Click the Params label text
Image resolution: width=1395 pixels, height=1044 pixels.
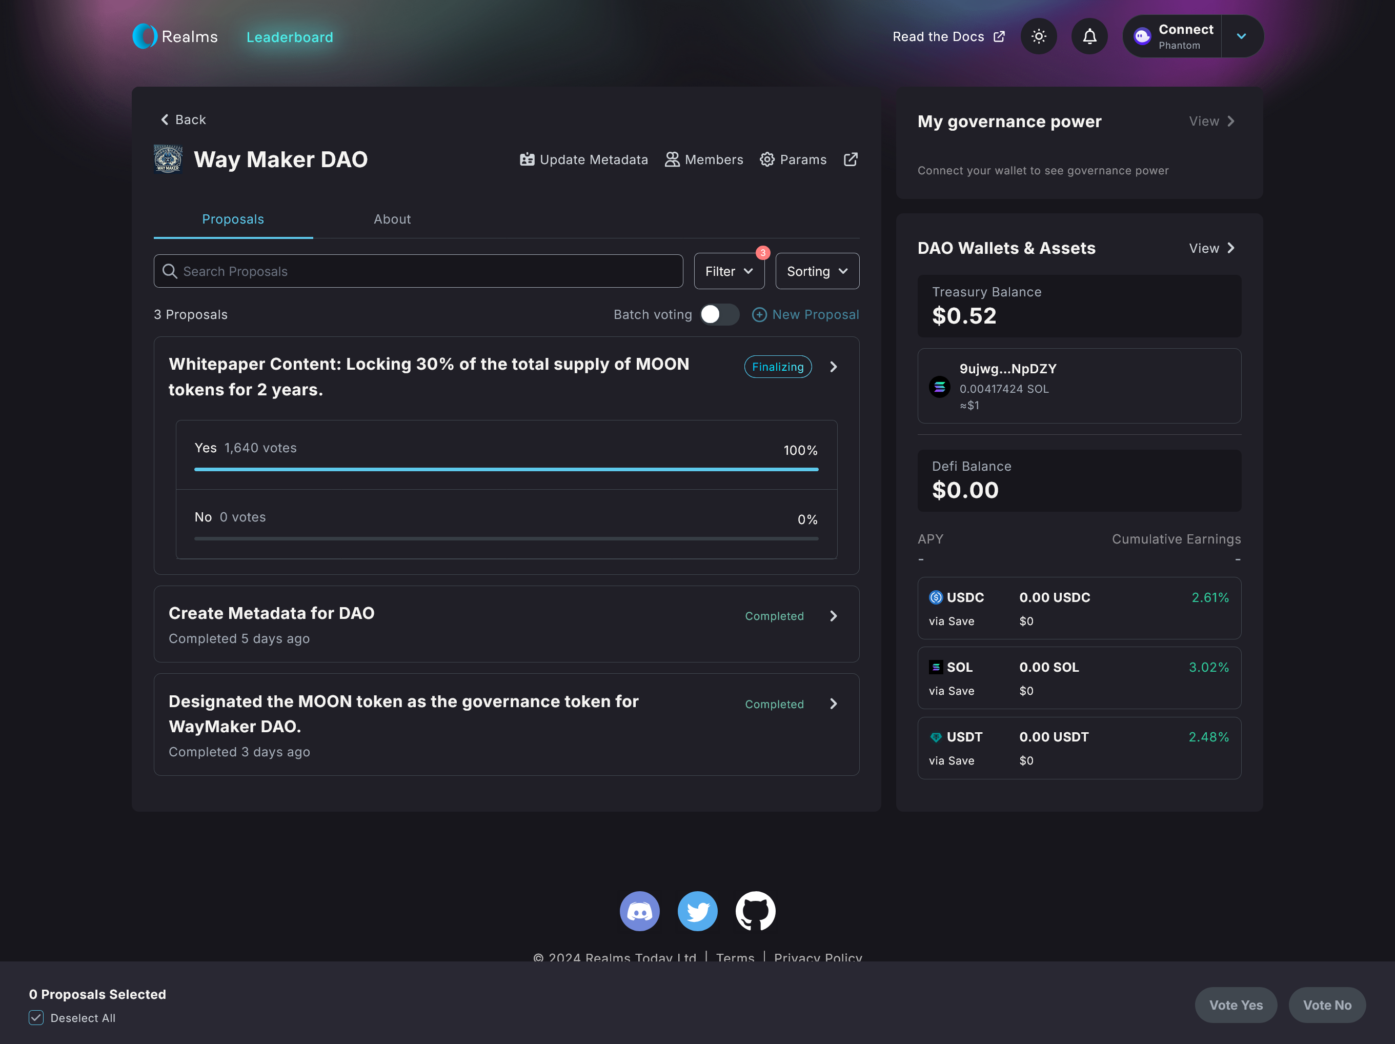click(803, 159)
